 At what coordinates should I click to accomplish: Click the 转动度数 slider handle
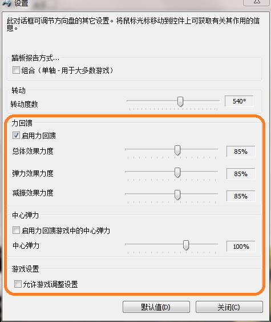coord(180,101)
